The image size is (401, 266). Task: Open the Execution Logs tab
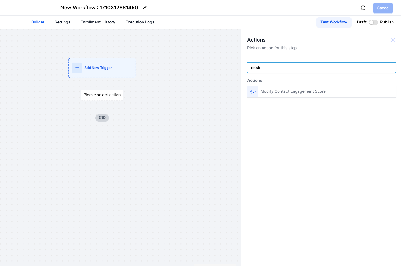140,22
